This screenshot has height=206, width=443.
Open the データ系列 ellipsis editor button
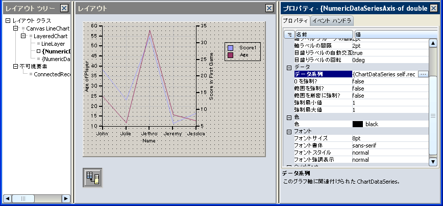(423, 74)
